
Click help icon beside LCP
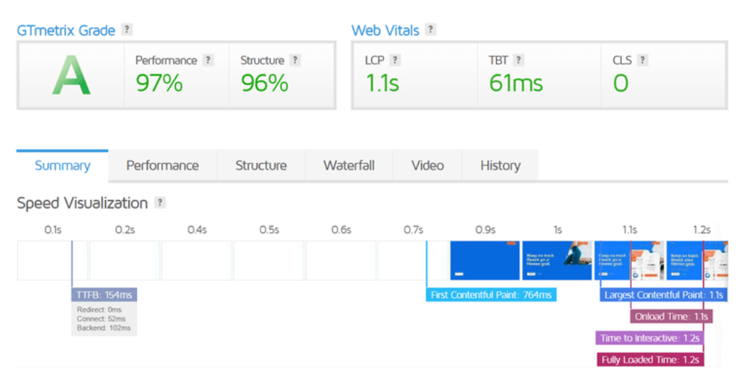395,60
